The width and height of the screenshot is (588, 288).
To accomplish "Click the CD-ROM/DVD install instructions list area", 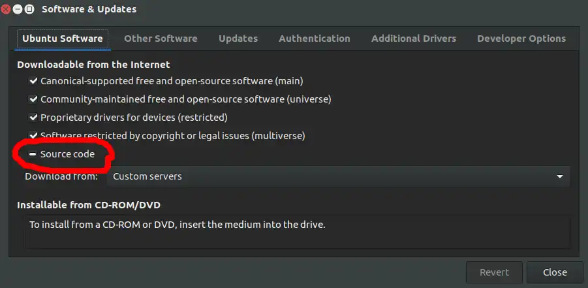I will [298, 232].
